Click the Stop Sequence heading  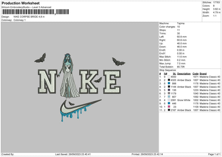[168, 70]
